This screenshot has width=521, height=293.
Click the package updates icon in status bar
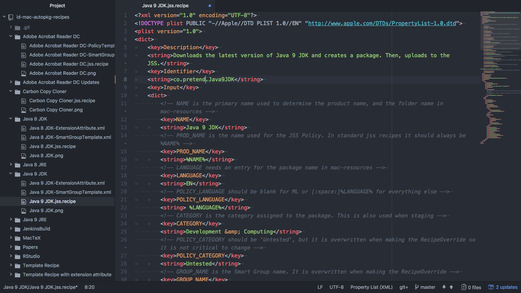(x=490, y=287)
